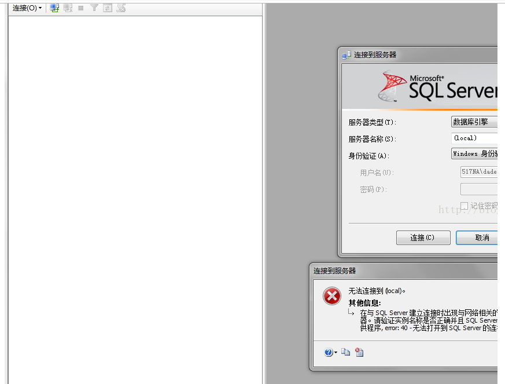Click the blue Help question mark icon
Image resolution: width=505 pixels, height=384 pixels.
(x=328, y=352)
